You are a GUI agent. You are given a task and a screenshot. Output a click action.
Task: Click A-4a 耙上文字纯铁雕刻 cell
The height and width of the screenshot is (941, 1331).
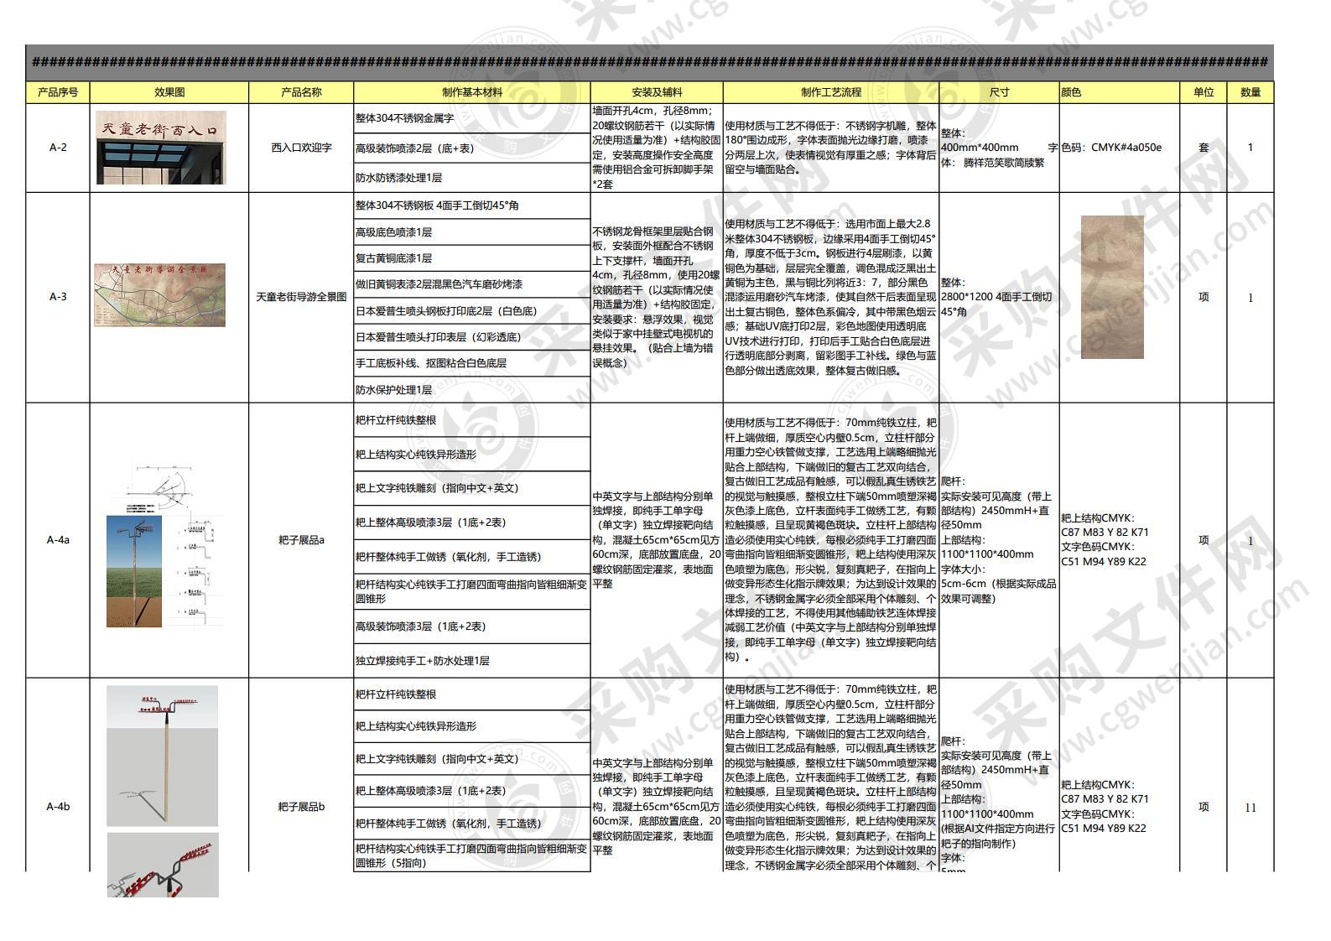pyautogui.click(x=472, y=488)
